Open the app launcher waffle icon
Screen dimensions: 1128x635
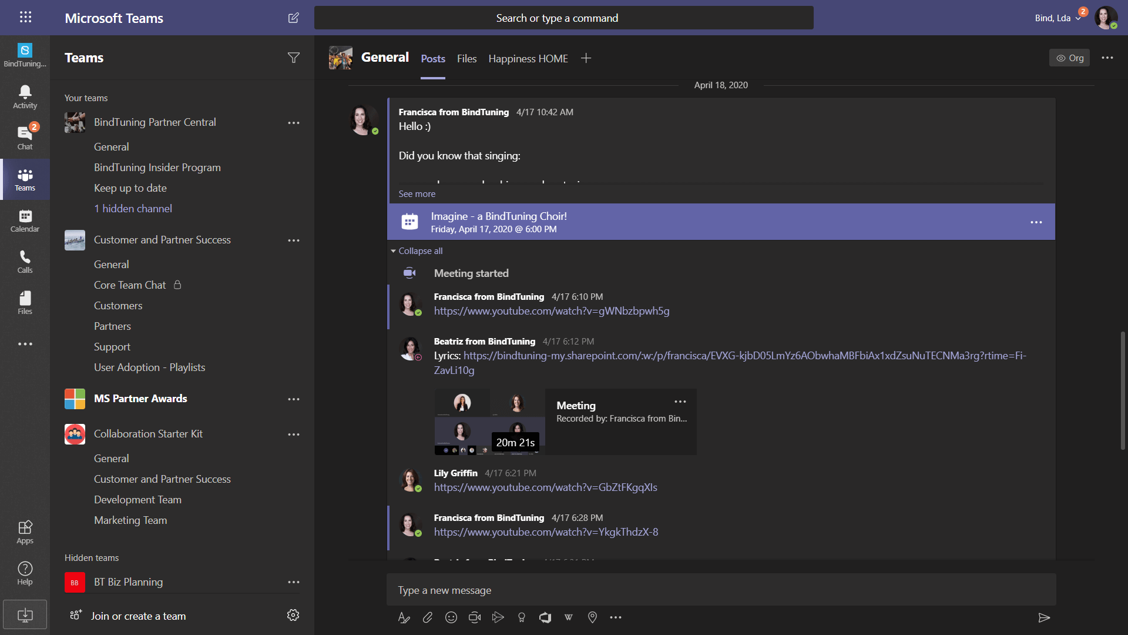pos(25,17)
